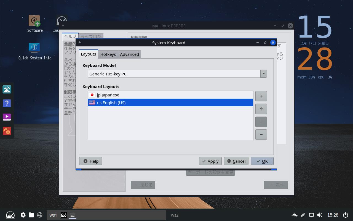Click the Cancel button

click(x=236, y=161)
